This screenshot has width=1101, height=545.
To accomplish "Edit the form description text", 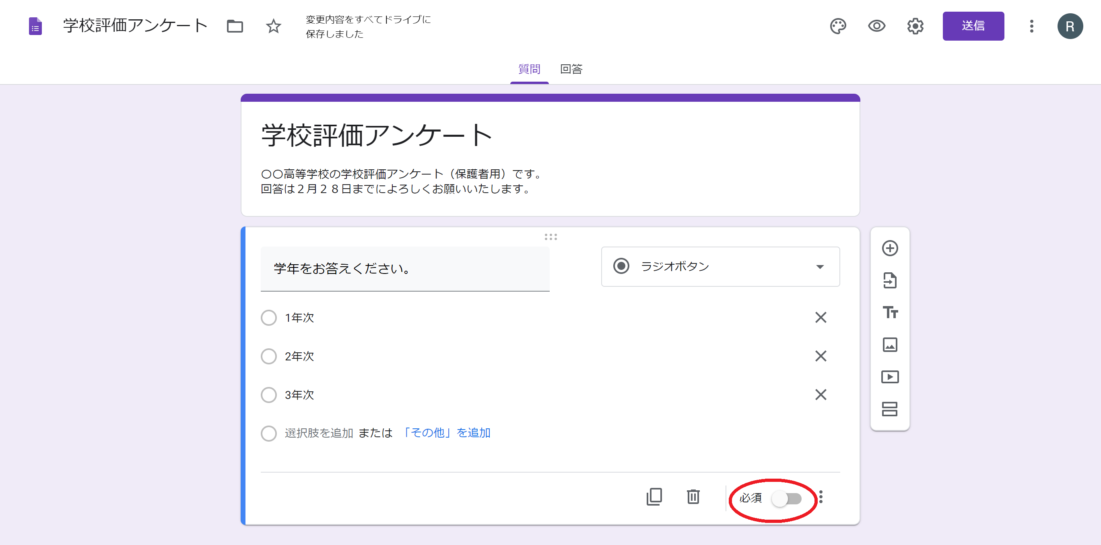I will point(401,181).
